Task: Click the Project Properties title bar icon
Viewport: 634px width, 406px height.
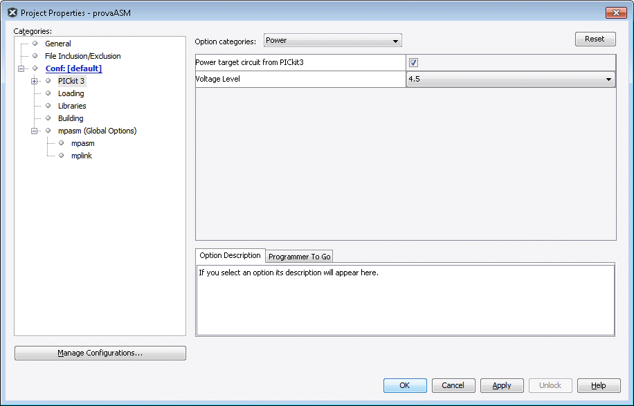Action: point(12,12)
